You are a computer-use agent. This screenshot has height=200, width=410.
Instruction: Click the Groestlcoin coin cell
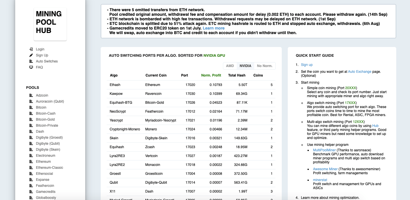154,174
